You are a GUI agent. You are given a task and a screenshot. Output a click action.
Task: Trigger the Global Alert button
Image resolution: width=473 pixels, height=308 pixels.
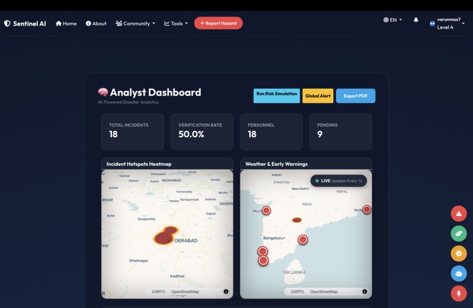click(317, 96)
